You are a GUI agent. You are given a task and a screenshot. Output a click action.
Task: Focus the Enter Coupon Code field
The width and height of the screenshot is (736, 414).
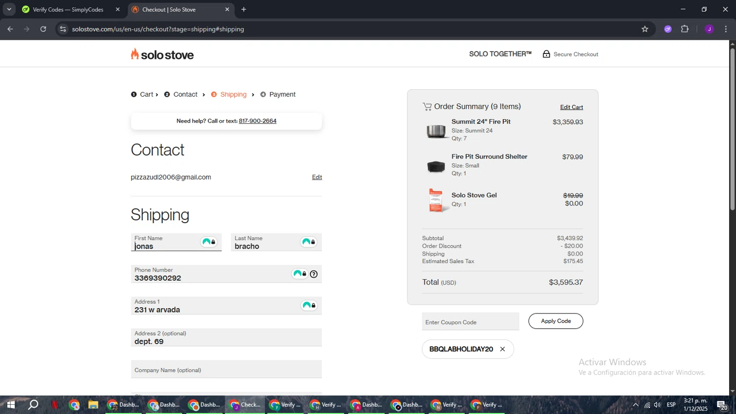pyautogui.click(x=471, y=322)
